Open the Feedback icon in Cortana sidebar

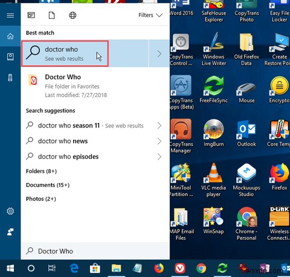[10, 232]
